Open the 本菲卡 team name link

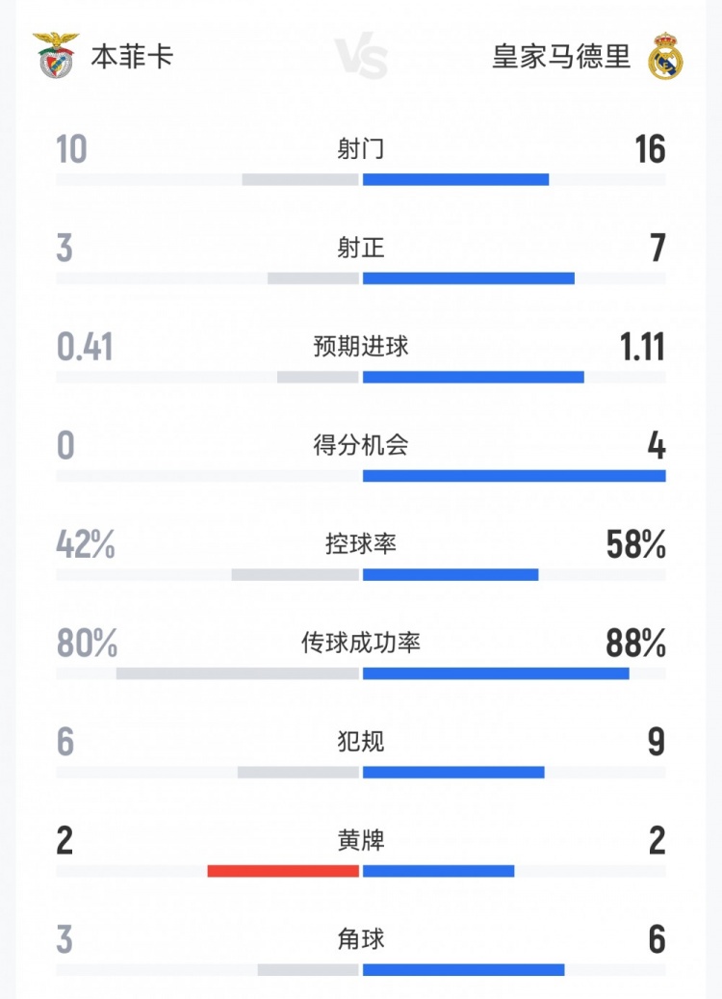pos(132,57)
